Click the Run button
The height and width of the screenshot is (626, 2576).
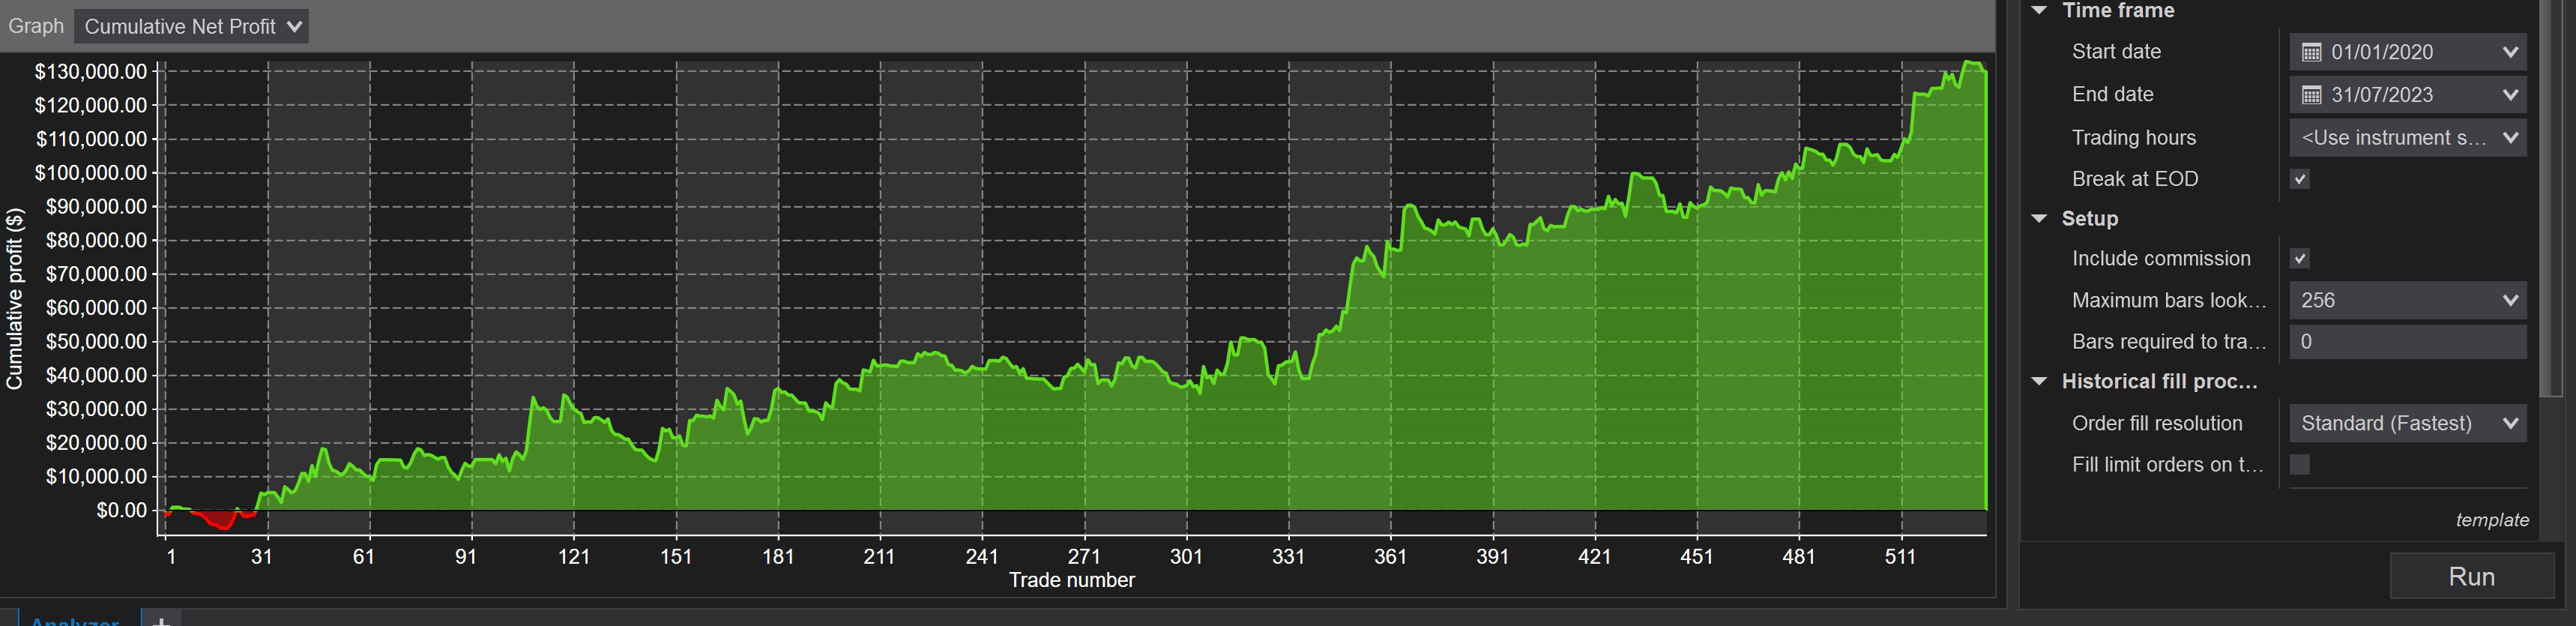click(2471, 577)
